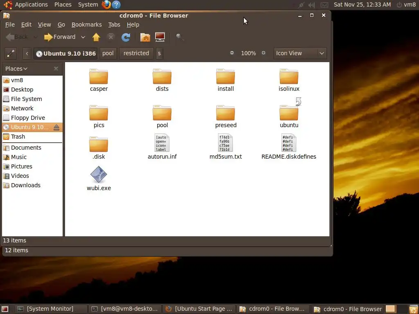
Task: Open the dists folder
Action: pyautogui.click(x=162, y=80)
